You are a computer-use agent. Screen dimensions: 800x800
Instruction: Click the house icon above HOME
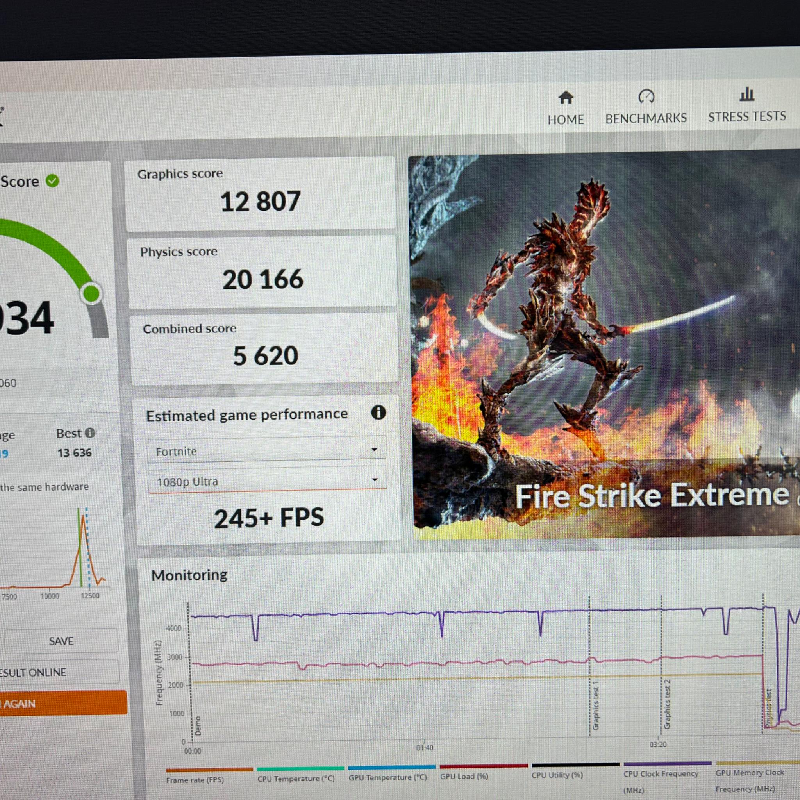566,98
